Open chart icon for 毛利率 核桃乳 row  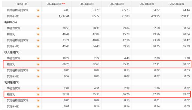pos(38,34)
